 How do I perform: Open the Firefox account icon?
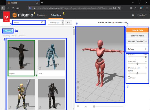point(141,8)
